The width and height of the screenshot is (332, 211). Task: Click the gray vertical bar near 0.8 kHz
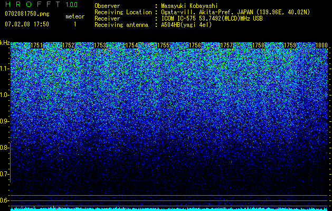tap(10, 162)
